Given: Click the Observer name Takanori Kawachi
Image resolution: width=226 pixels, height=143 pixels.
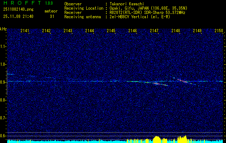Looking at the screenshot, I should tap(126, 4).
